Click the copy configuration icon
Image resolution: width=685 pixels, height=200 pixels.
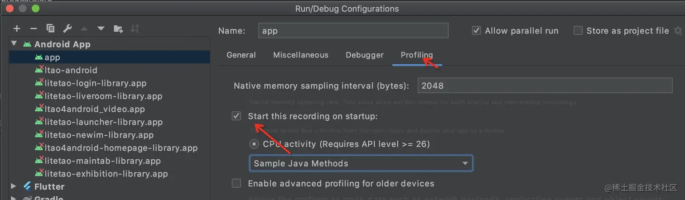[50, 29]
